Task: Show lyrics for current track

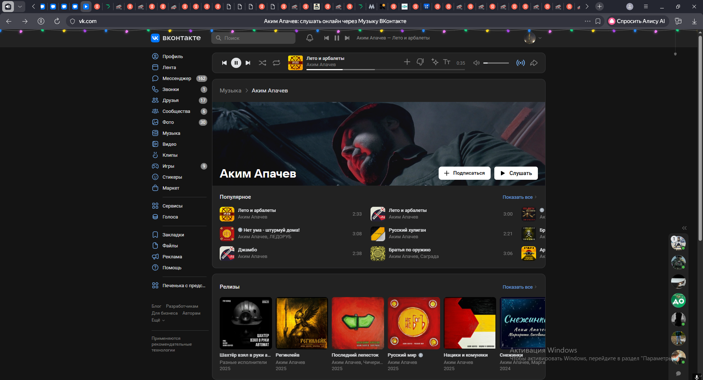Action: coord(447,62)
